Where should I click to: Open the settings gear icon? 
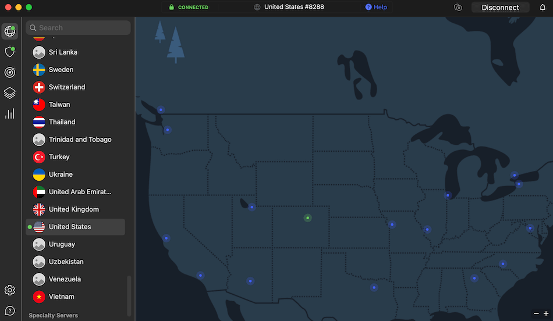pos(9,290)
